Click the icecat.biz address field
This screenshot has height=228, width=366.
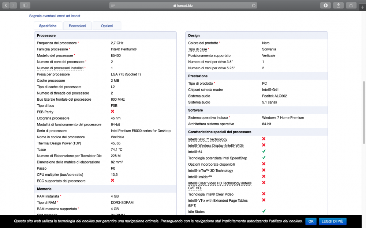[x=183, y=5]
